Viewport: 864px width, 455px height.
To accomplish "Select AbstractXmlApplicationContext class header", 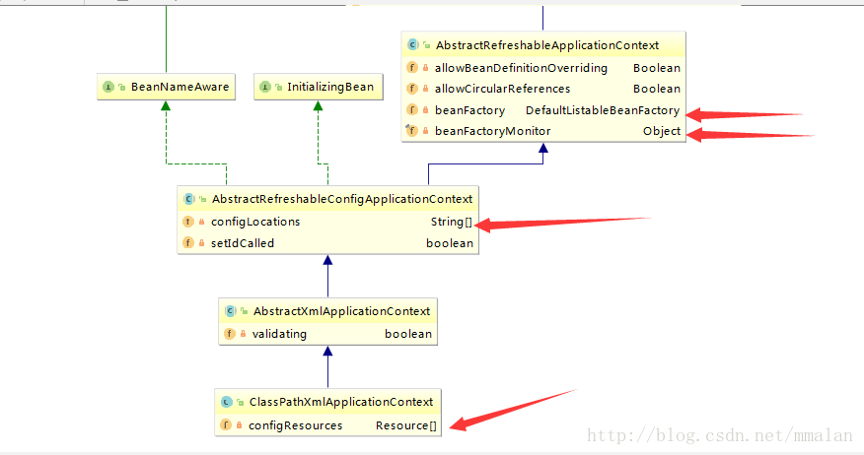I will coord(327,311).
